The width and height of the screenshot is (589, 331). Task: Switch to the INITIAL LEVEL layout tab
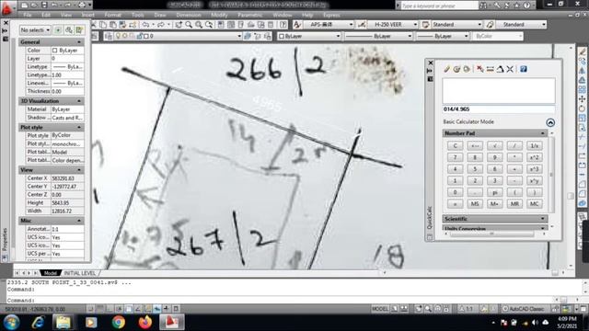(x=80, y=273)
